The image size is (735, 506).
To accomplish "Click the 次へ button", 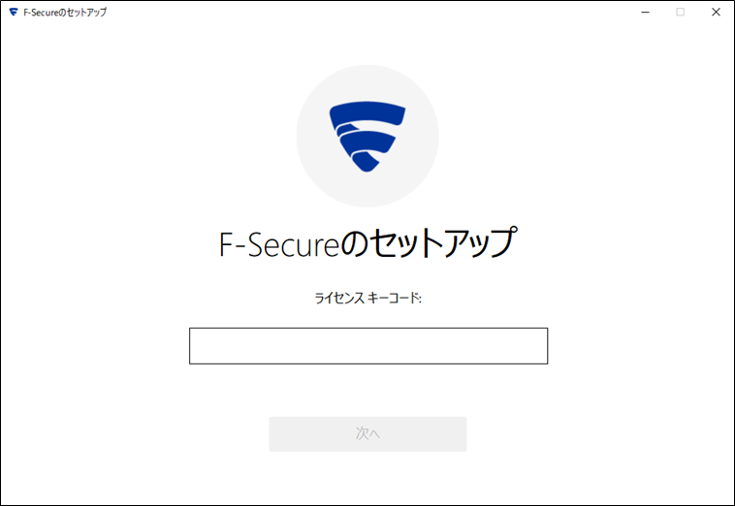I will pos(367,434).
